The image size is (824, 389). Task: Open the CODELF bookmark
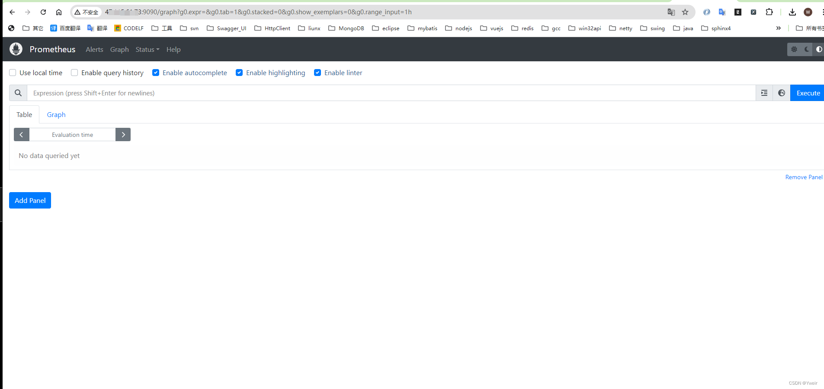129,28
